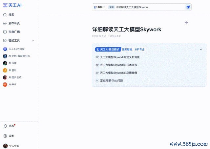
Task: Click the 天工AI高级模式 badge
Action: (x=108, y=50)
